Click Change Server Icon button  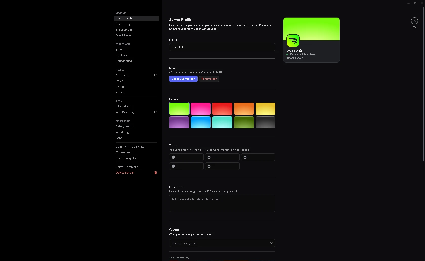tap(183, 79)
